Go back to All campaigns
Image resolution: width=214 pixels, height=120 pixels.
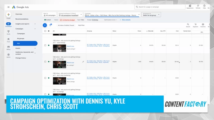coord(49,15)
